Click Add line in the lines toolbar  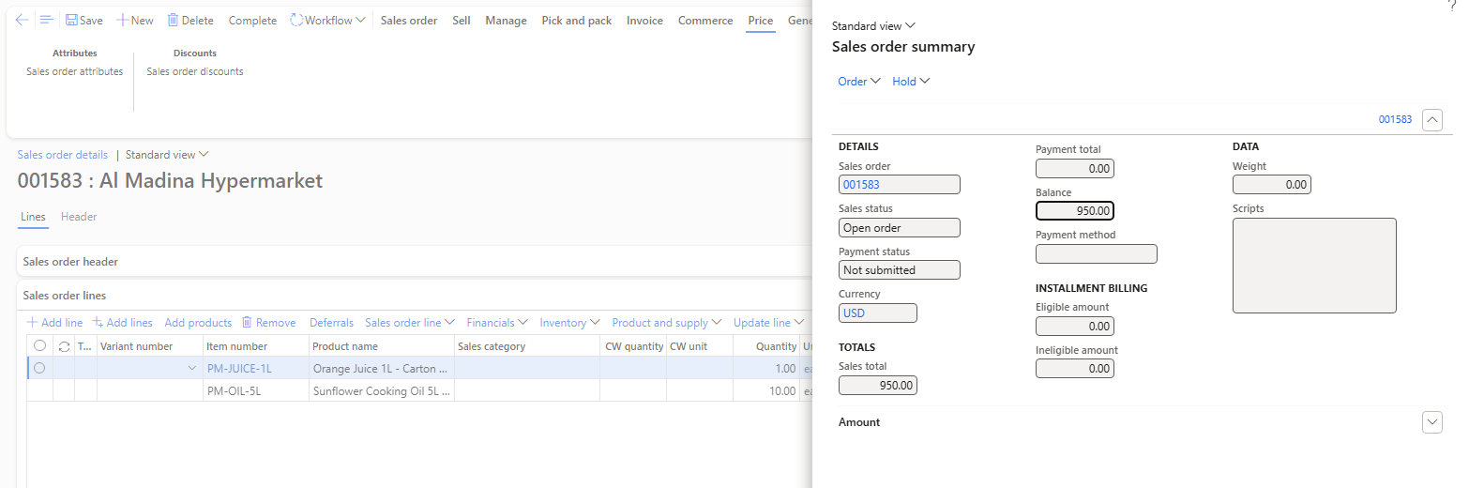(54, 323)
